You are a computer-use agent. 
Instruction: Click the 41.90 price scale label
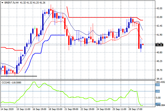[159, 35]
